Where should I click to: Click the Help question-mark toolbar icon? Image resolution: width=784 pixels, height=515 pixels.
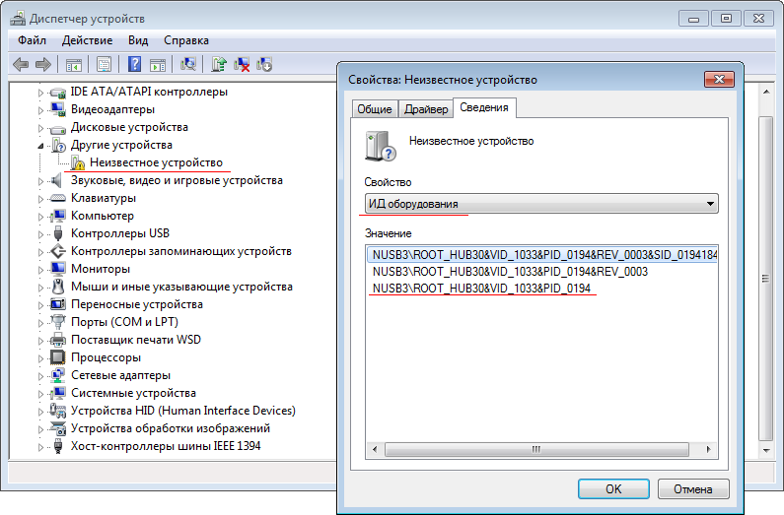click(x=134, y=64)
